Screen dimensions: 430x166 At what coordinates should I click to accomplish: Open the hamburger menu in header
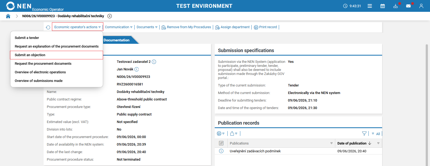[x=370, y=6]
